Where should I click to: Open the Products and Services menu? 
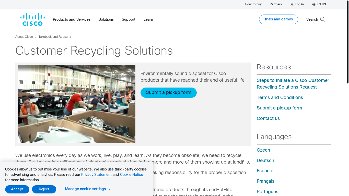(x=72, y=19)
